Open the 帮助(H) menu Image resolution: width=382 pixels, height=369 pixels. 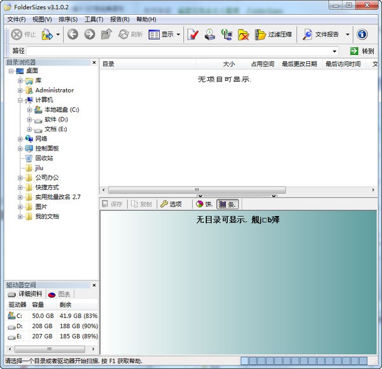[x=146, y=19]
